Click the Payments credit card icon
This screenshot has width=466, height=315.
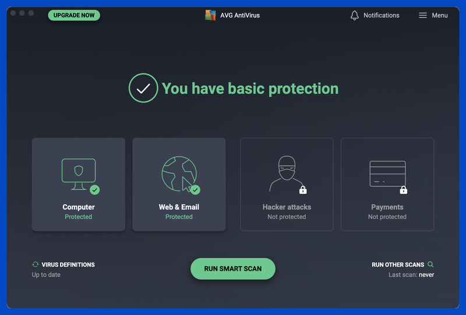[387, 174]
